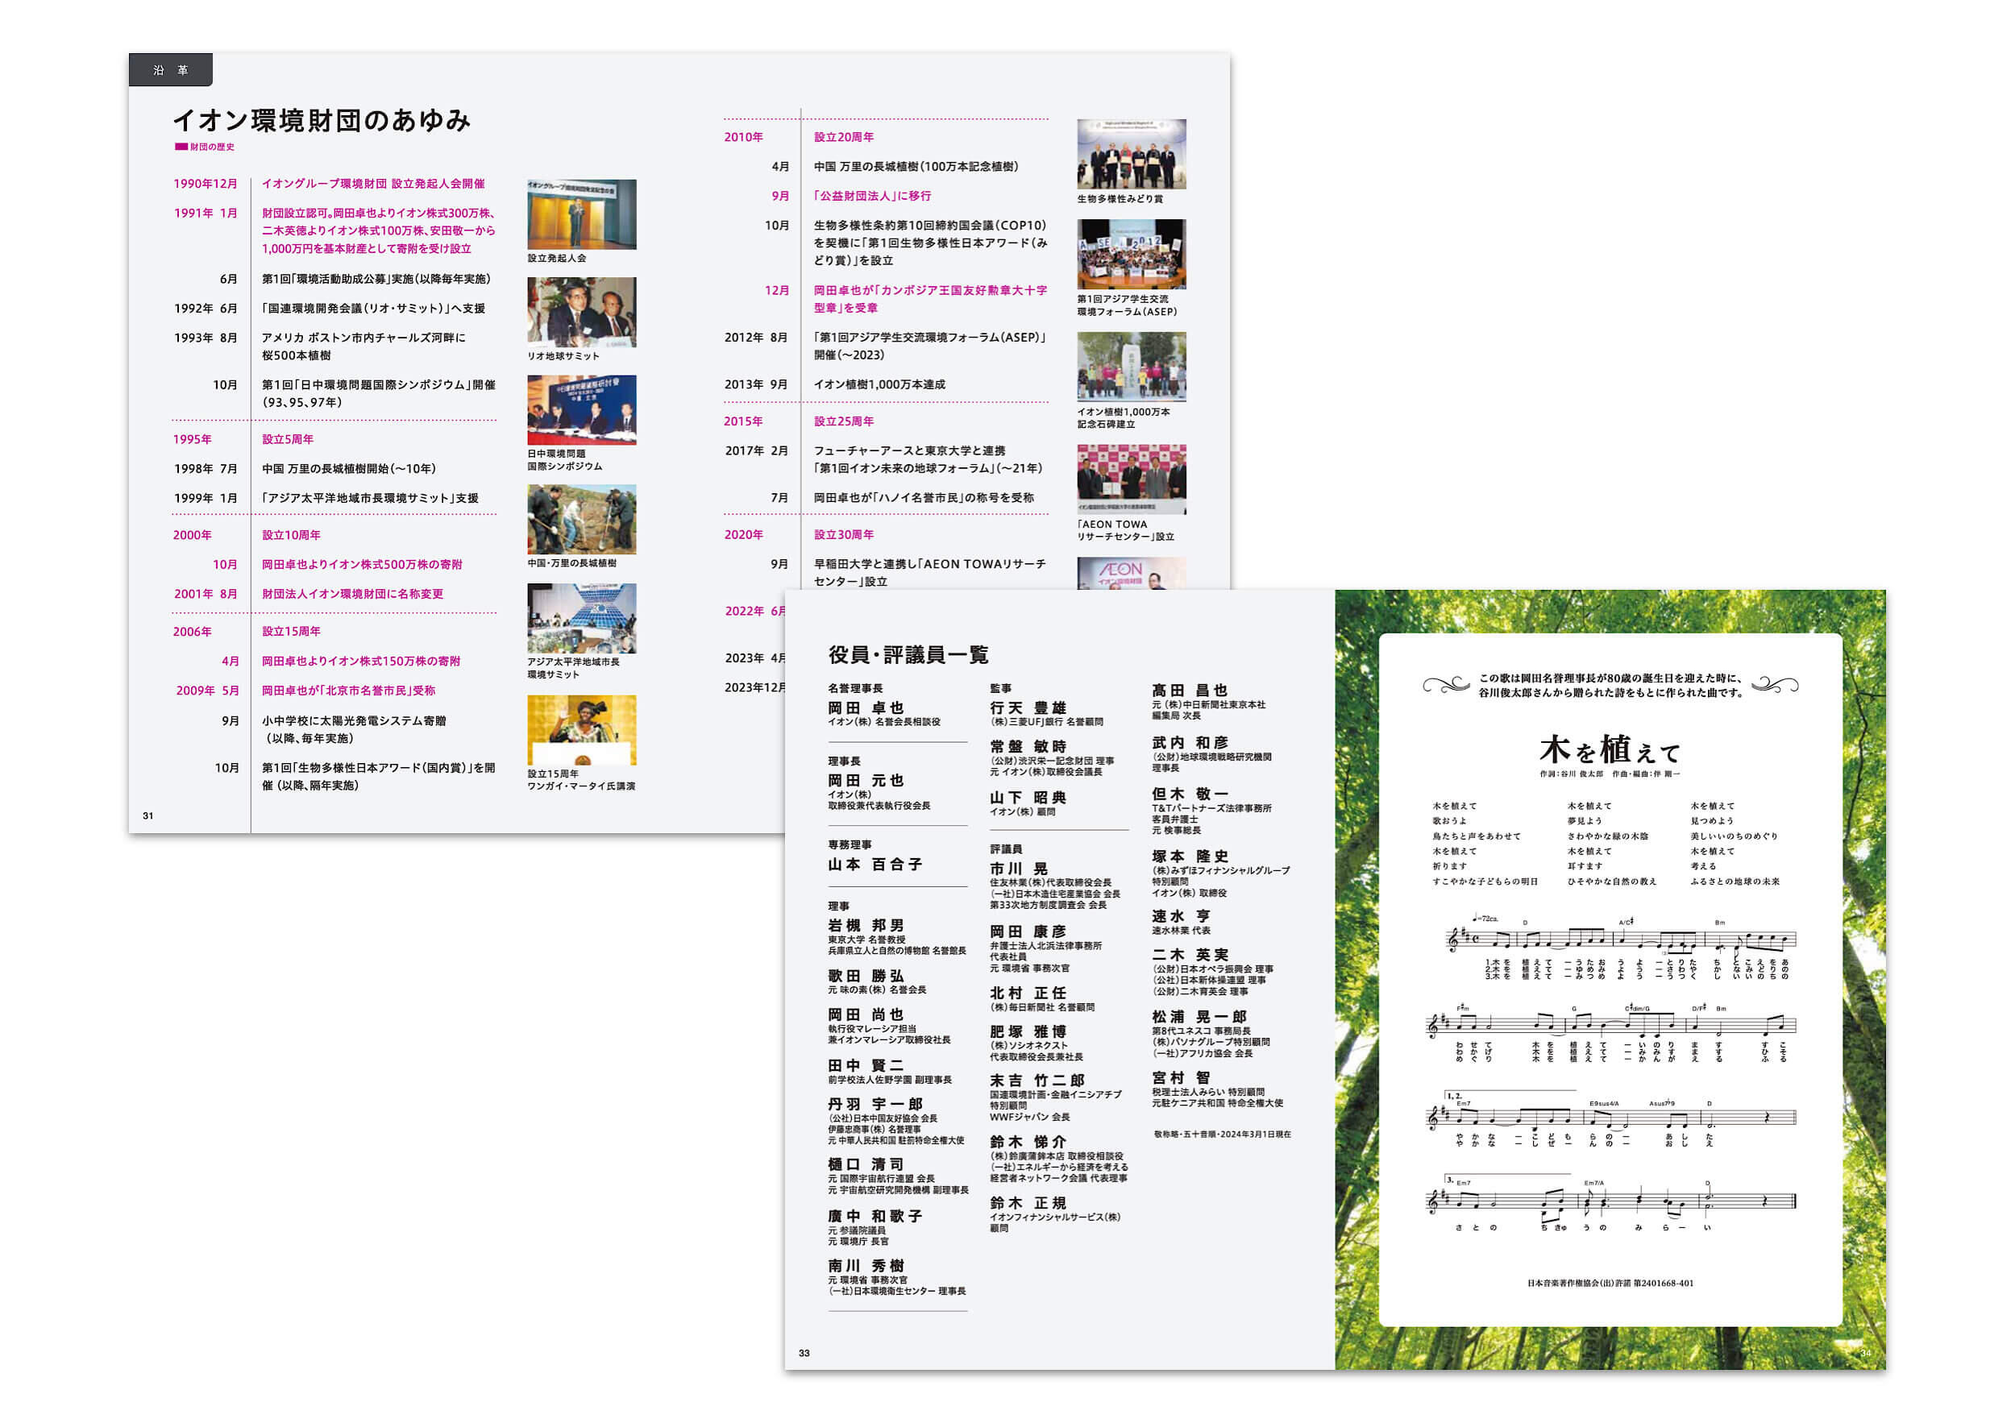Click the first music staff marked ♩=72ca.
The height and width of the screenshot is (1423, 2015).
click(1621, 940)
